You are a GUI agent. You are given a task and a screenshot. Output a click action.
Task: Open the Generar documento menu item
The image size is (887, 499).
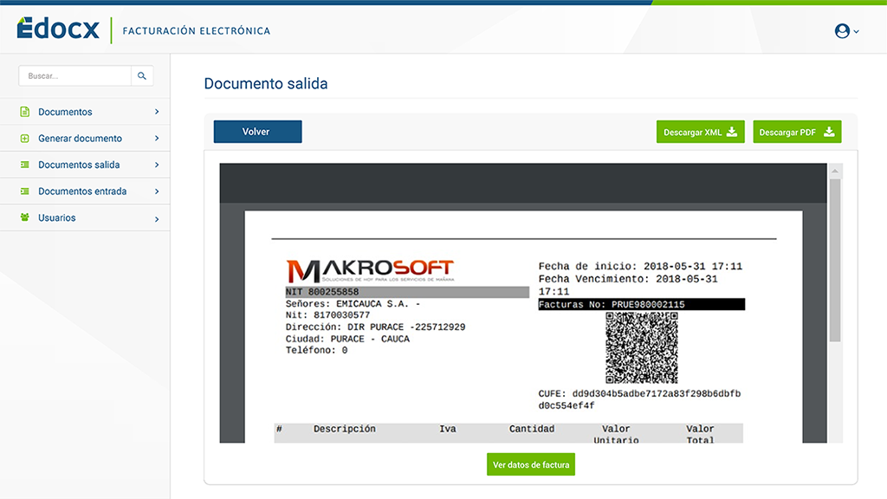85,138
